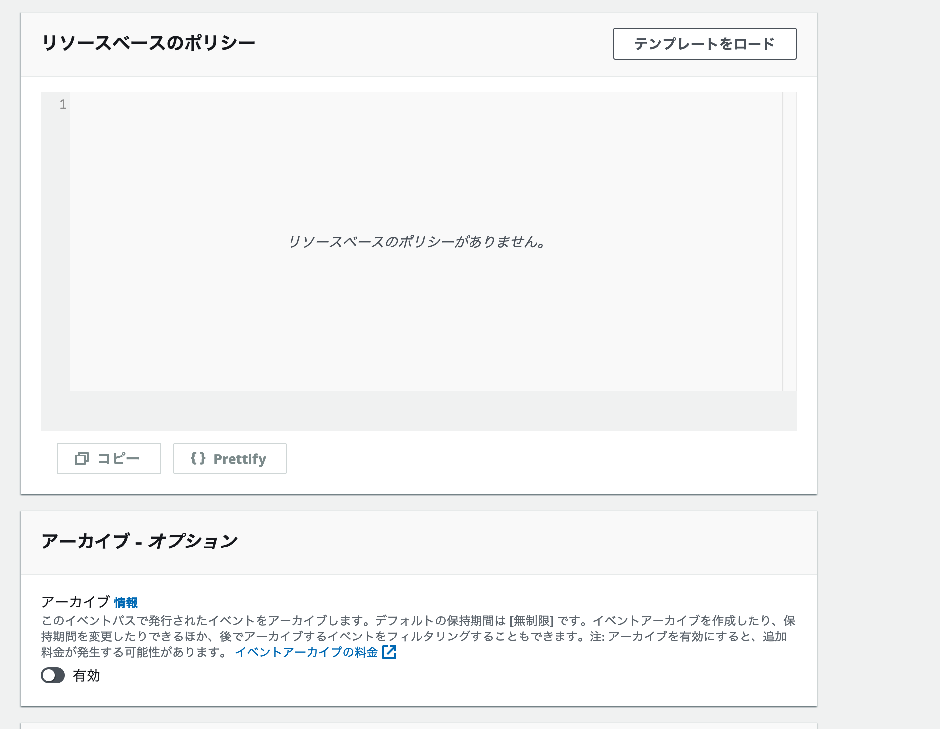Screen dimensions: 940x729
Task: Click the external-link box-arrow icon in the archive description
Action: click(390, 653)
